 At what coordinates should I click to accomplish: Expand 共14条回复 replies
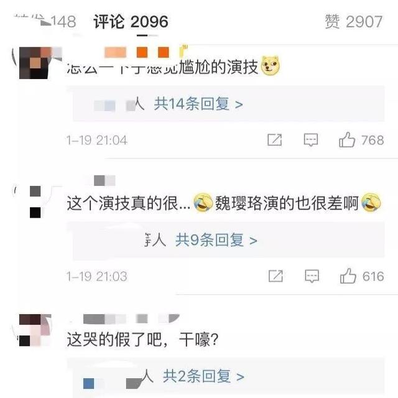(x=198, y=104)
